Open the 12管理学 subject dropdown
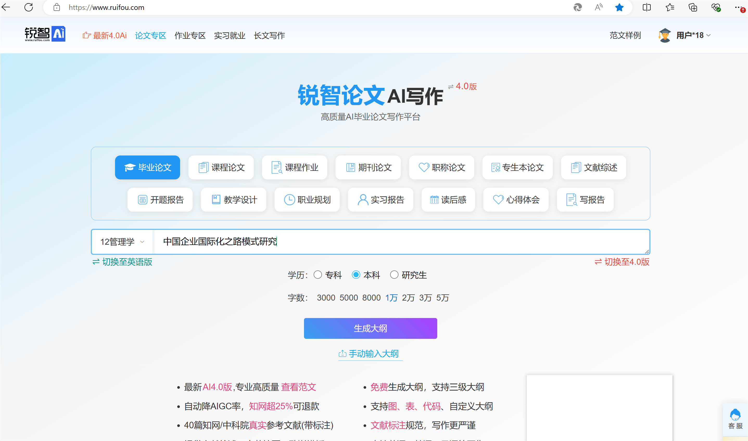Screen dimensions: 748x441 122,242
